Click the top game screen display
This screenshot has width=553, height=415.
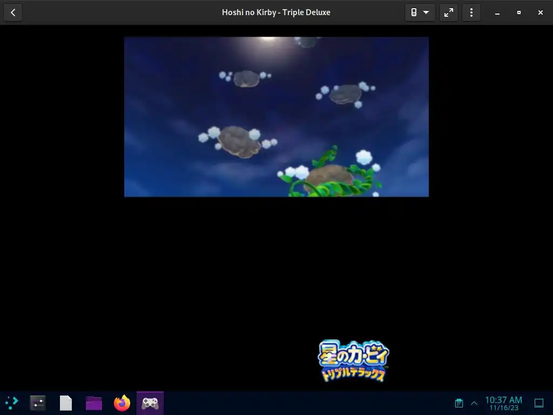click(x=276, y=117)
